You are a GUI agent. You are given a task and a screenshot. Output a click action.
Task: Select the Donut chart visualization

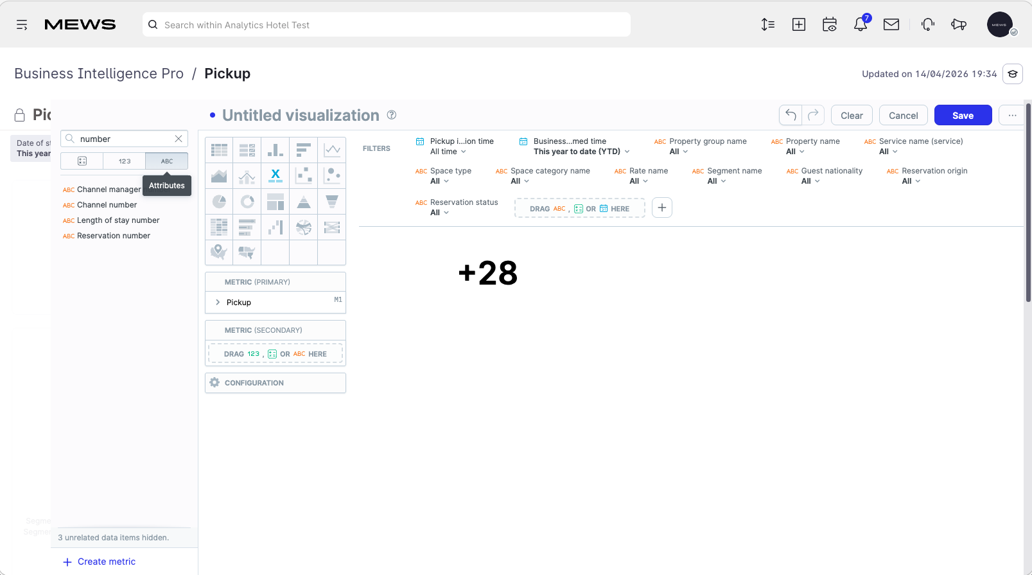pyautogui.click(x=247, y=202)
